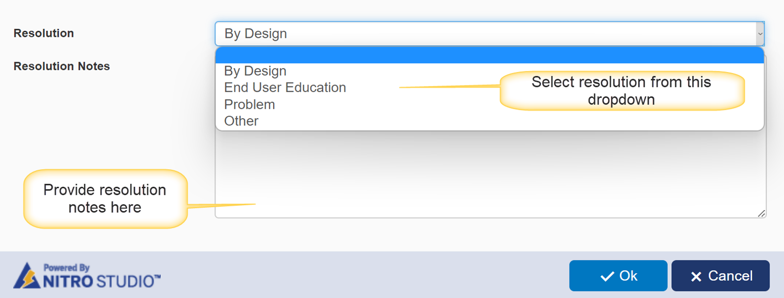Open the Resolution combo box showing By Design
The height and width of the screenshot is (298, 784).
(x=487, y=34)
